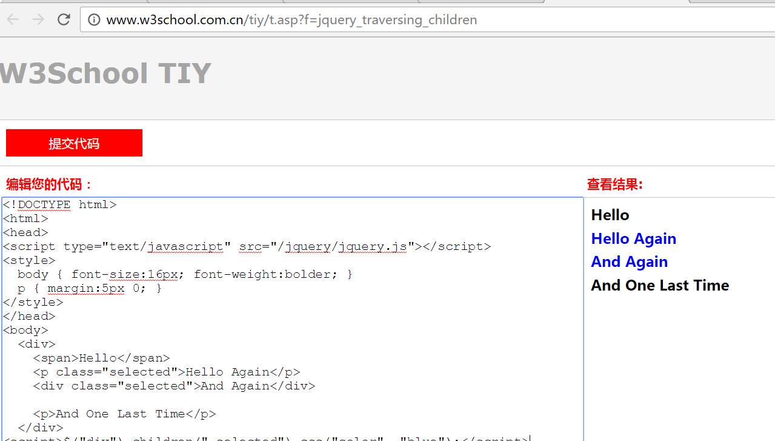The image size is (775, 441).
Task: Go back with the browser back arrow
Action: [13, 19]
